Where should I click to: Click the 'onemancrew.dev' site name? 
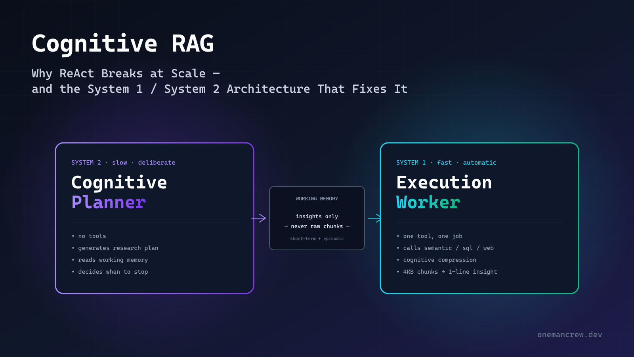(570, 335)
